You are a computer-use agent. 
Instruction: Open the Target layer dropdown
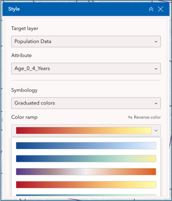(x=86, y=42)
